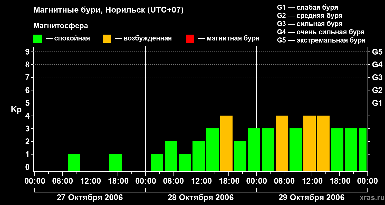Click the 00:00 label between 27 and 28 October
The width and height of the screenshot is (385, 205).
click(x=145, y=181)
